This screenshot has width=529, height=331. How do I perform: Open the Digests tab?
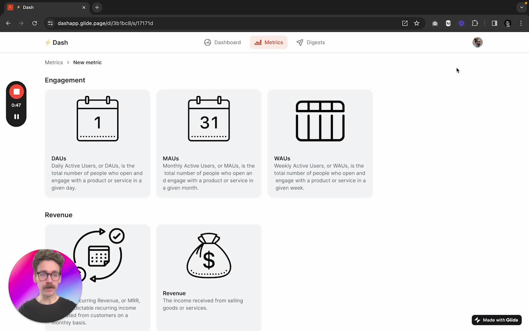click(311, 42)
